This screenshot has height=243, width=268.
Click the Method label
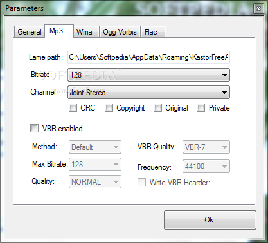click(x=44, y=147)
